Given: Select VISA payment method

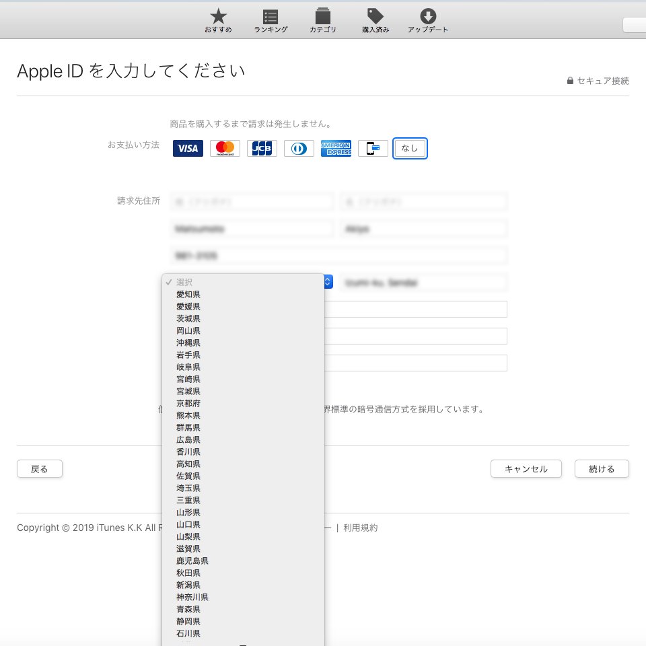Looking at the screenshot, I should click(188, 148).
